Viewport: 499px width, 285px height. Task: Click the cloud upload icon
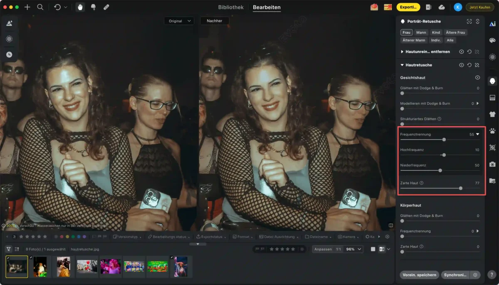click(442, 7)
